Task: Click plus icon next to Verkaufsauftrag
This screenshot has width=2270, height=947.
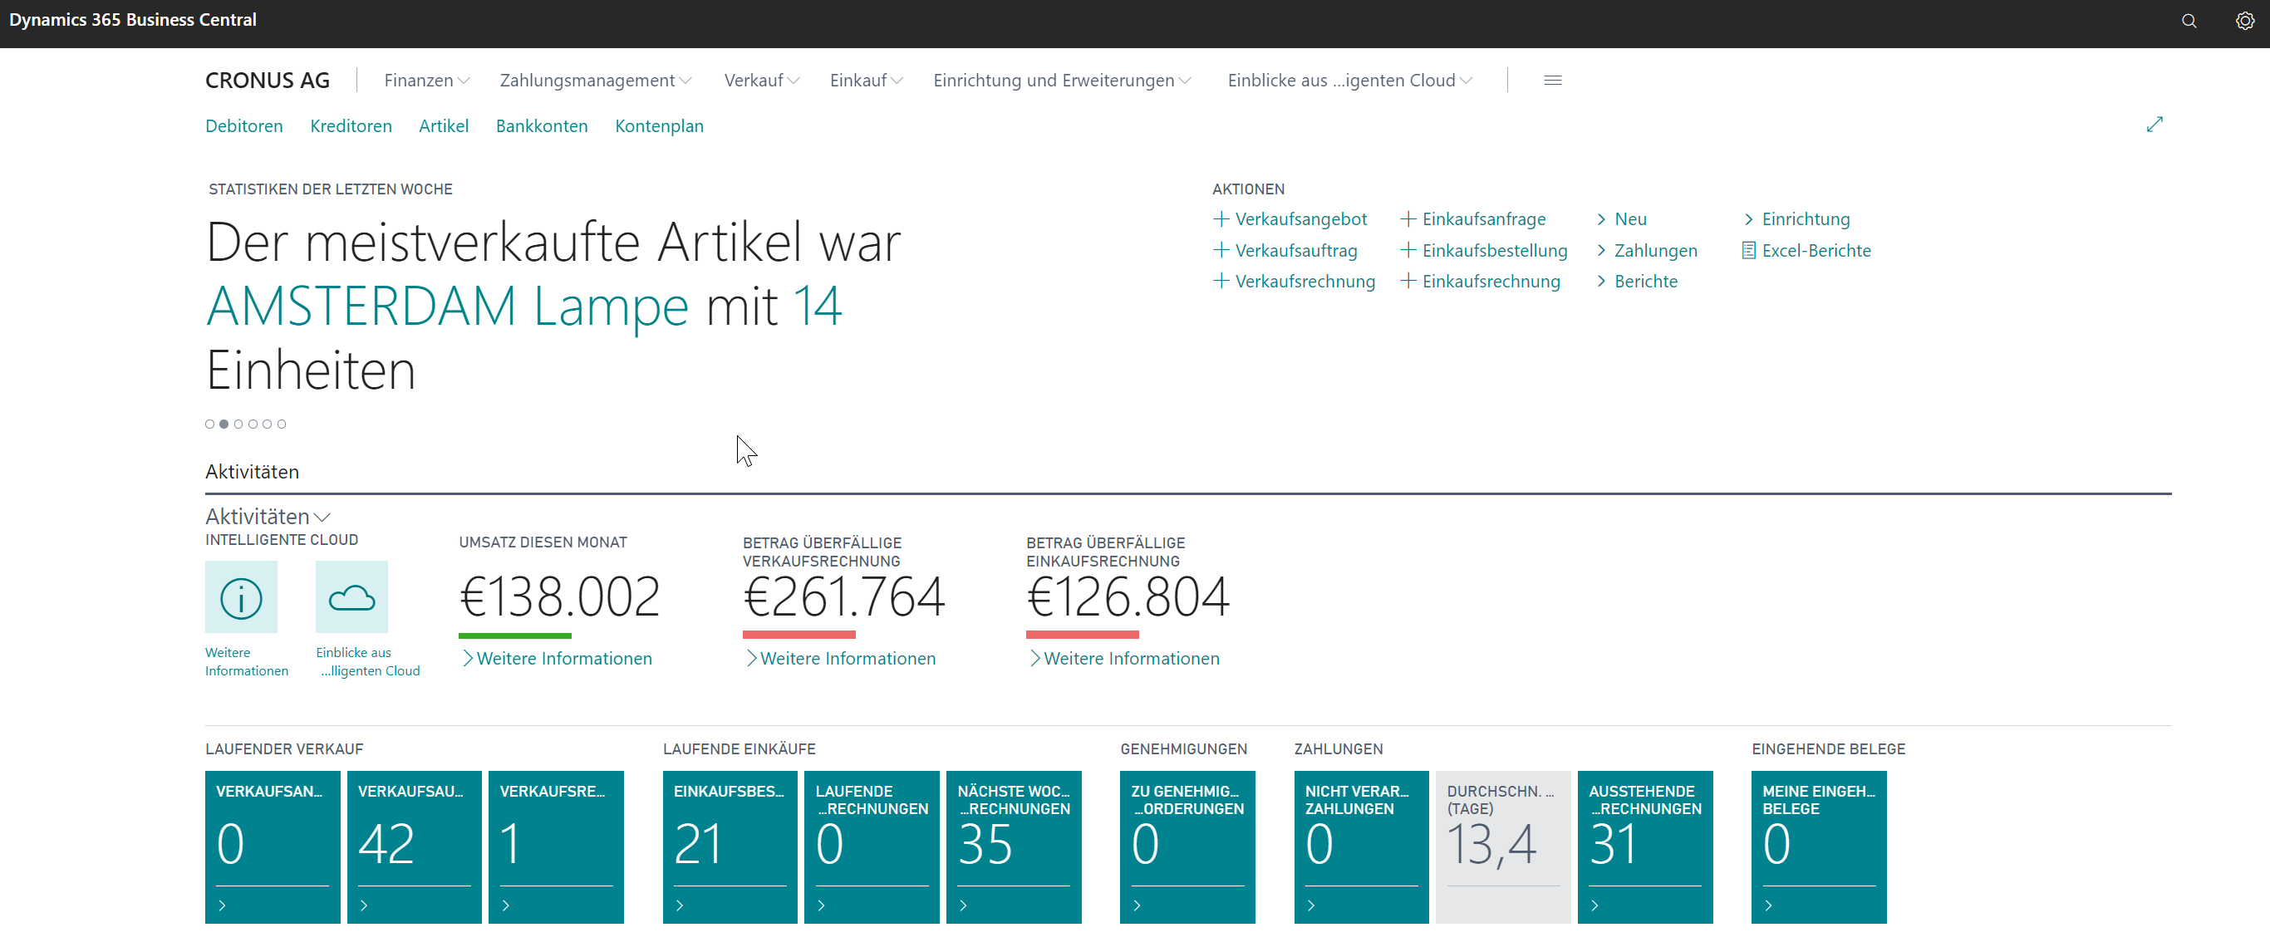Action: click(1221, 250)
